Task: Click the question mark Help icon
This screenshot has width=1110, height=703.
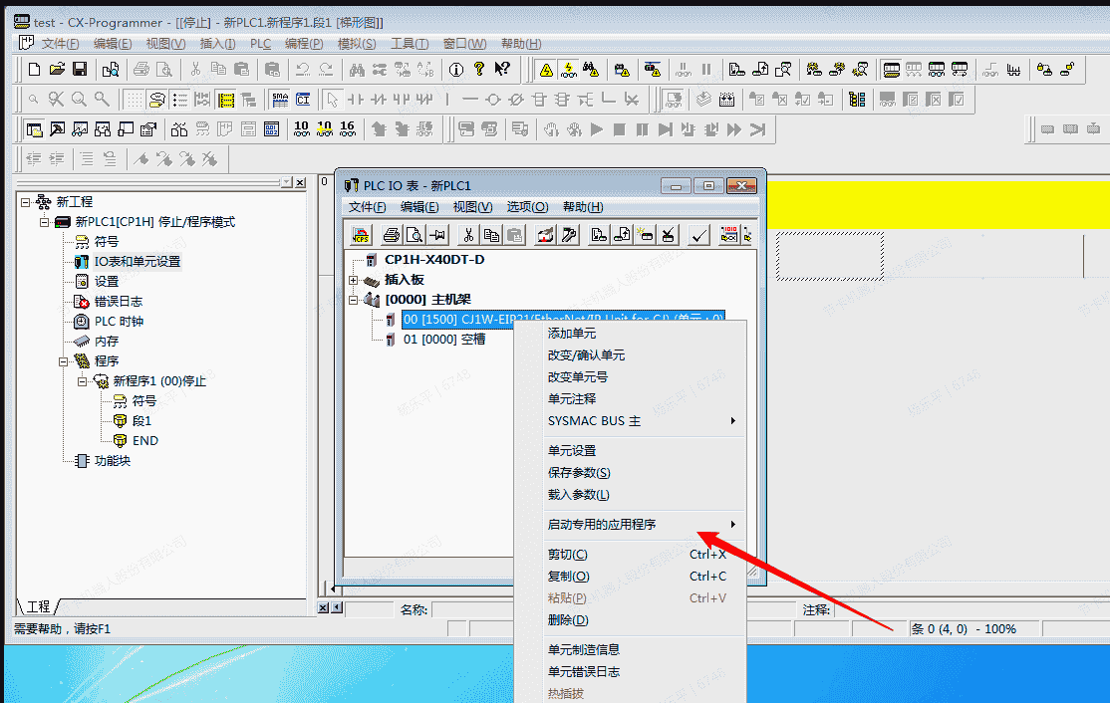Action: [x=479, y=69]
